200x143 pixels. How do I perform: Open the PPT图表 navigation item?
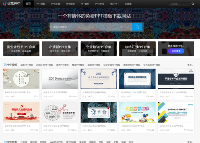click(70, 4)
